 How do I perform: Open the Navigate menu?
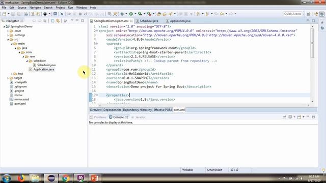coord(35,8)
